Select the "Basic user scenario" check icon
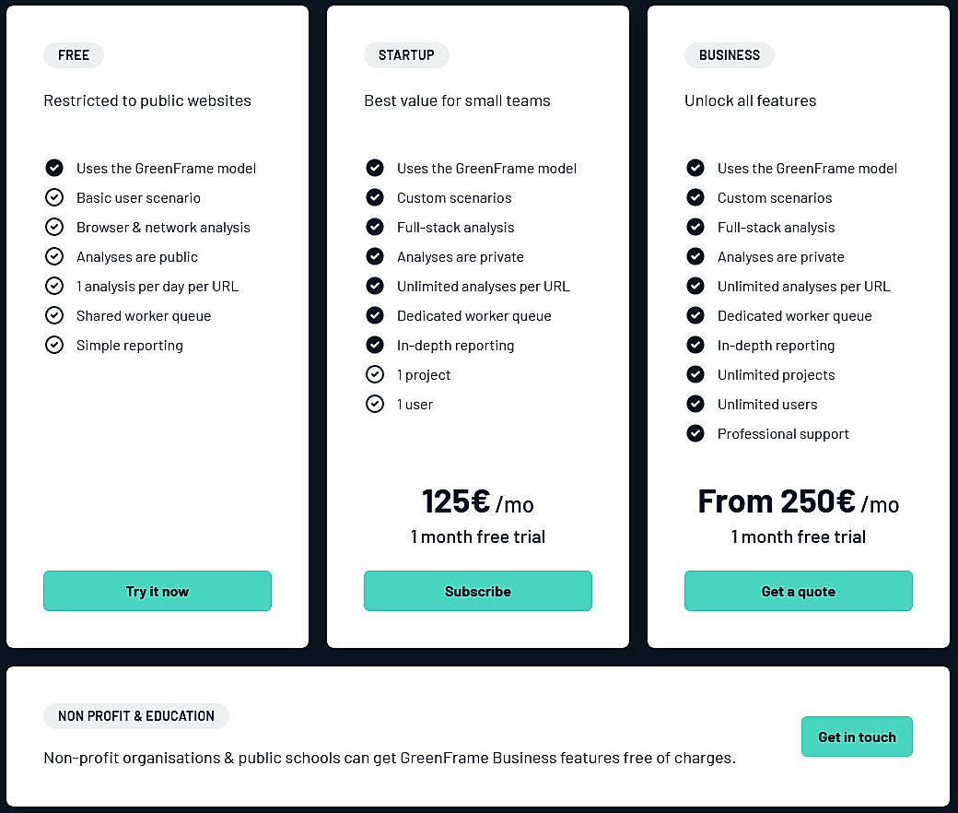Screen dimensions: 958x813 54,197
